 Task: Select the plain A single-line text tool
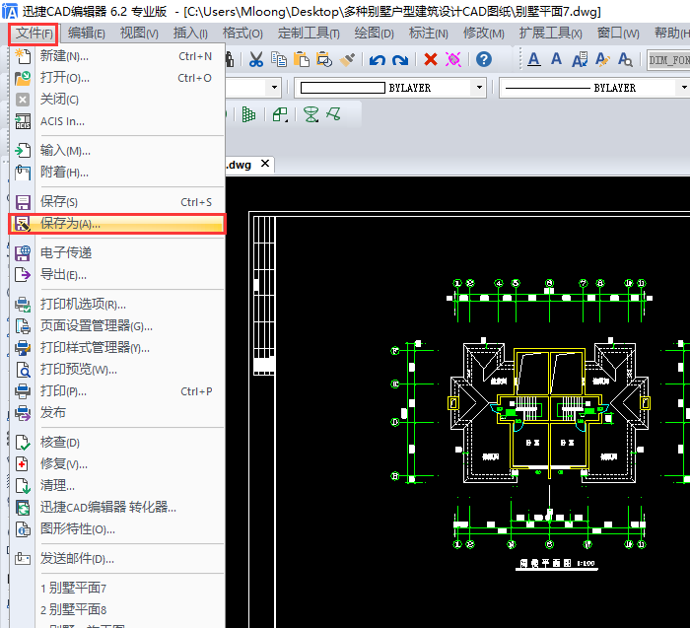click(x=556, y=58)
